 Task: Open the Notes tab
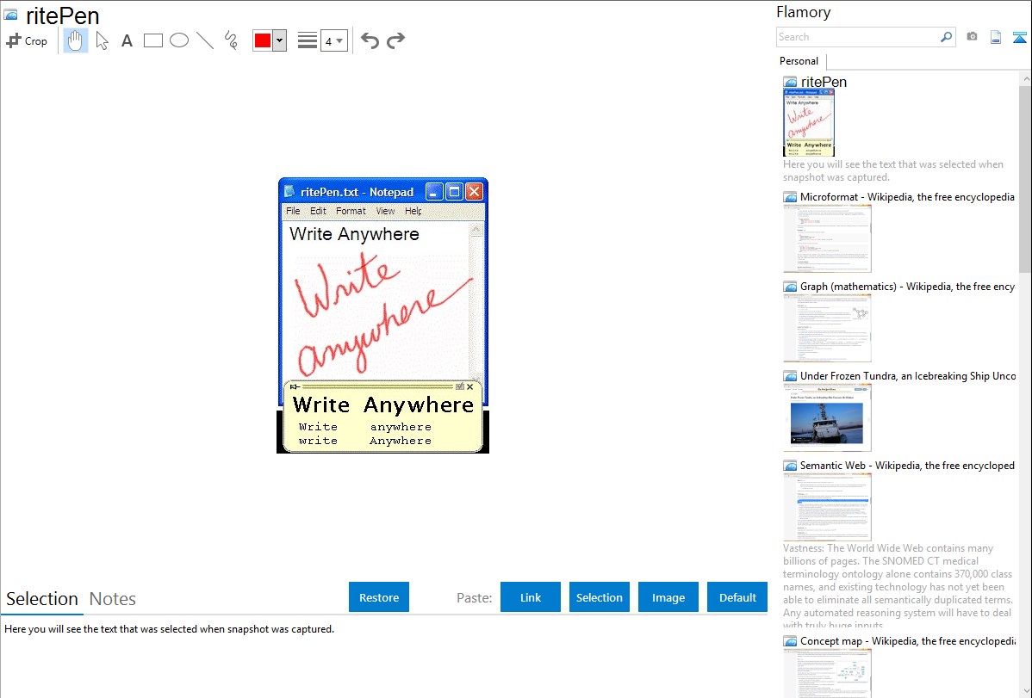(113, 599)
